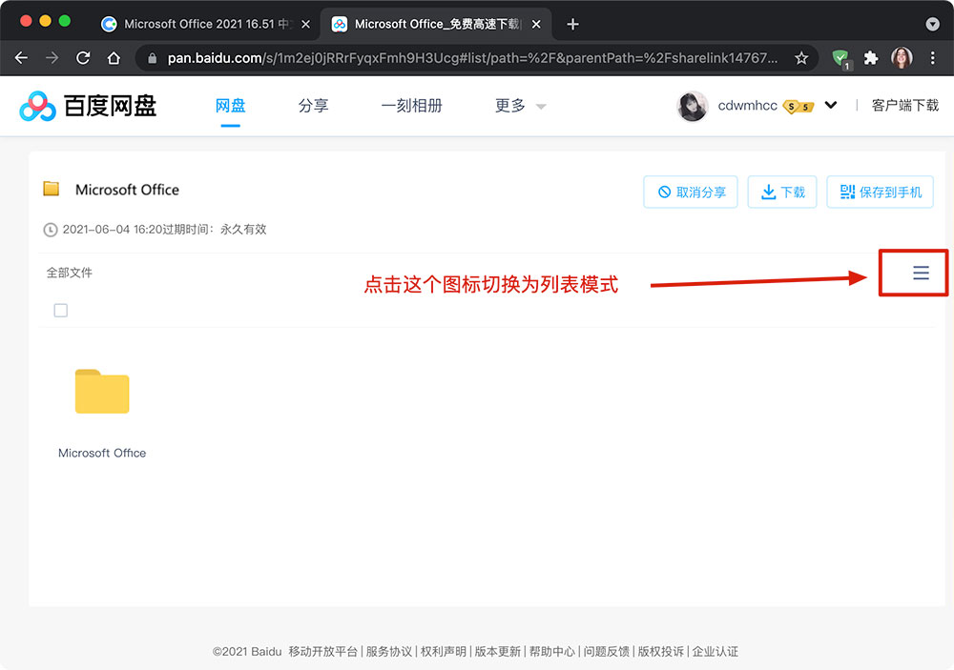This screenshot has height=670, width=954.
Task: Click the membership S badge icon
Action: (x=798, y=107)
